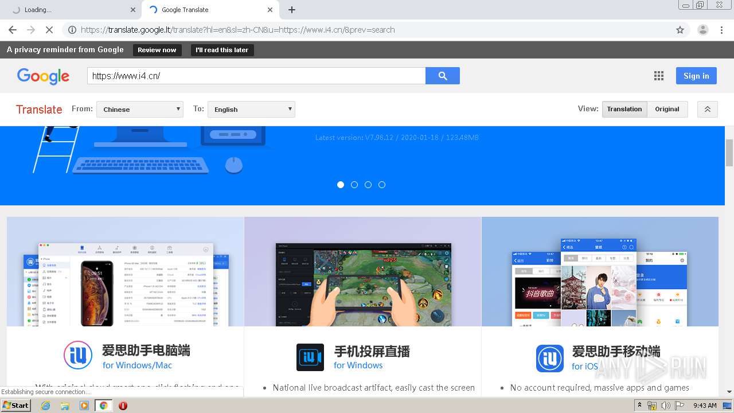Open the 'for Windows/Mac' link
Screen dimensions: 734x413
[x=138, y=365]
